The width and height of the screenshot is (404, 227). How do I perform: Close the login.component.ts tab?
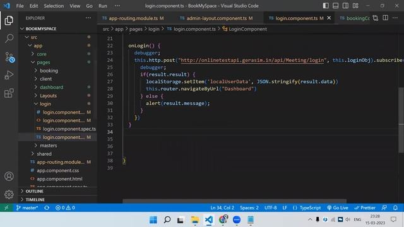point(329,18)
